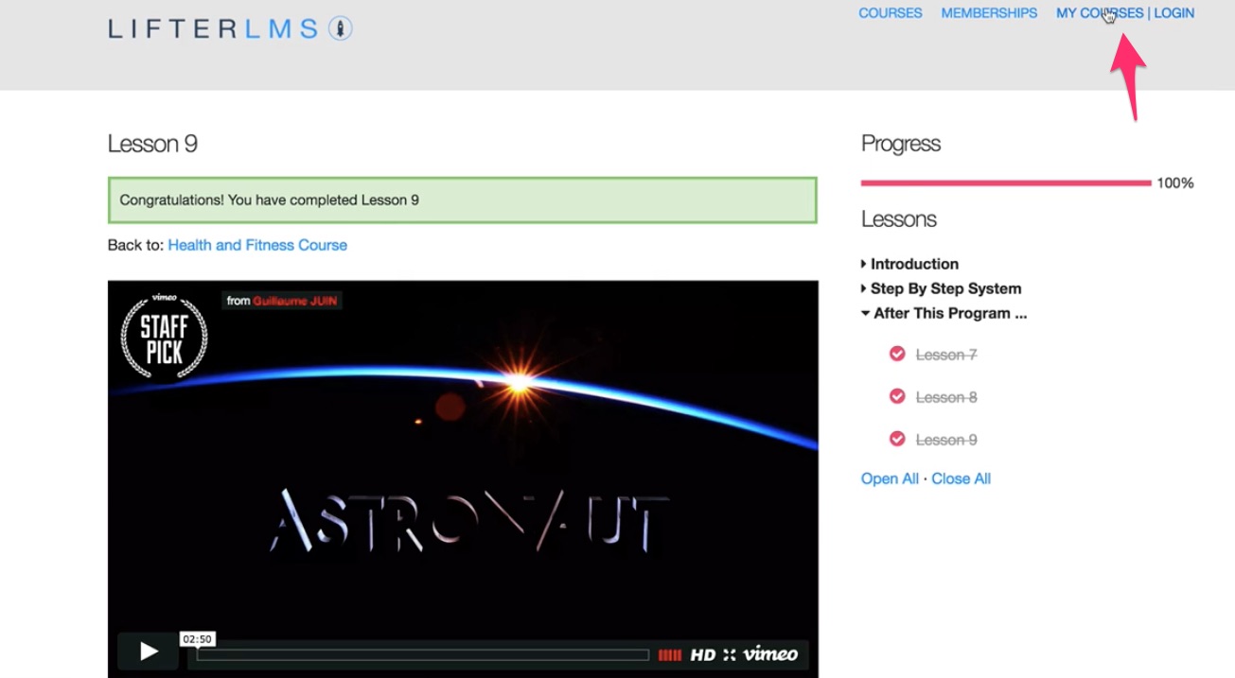The height and width of the screenshot is (678, 1235).
Task: Open the Courses menu item
Action: 891,13
